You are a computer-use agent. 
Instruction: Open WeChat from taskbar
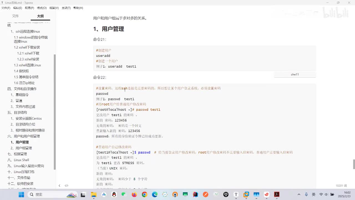tap(124, 194)
